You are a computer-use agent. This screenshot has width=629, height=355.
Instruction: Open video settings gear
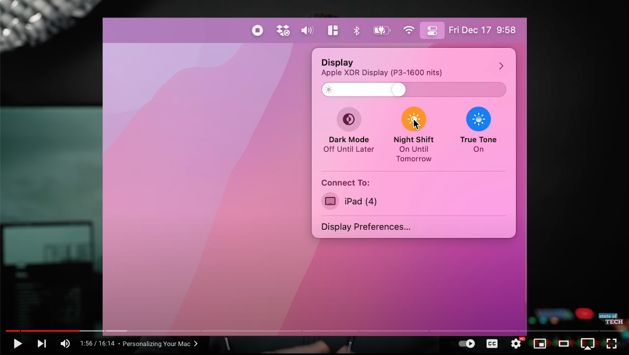coord(516,344)
